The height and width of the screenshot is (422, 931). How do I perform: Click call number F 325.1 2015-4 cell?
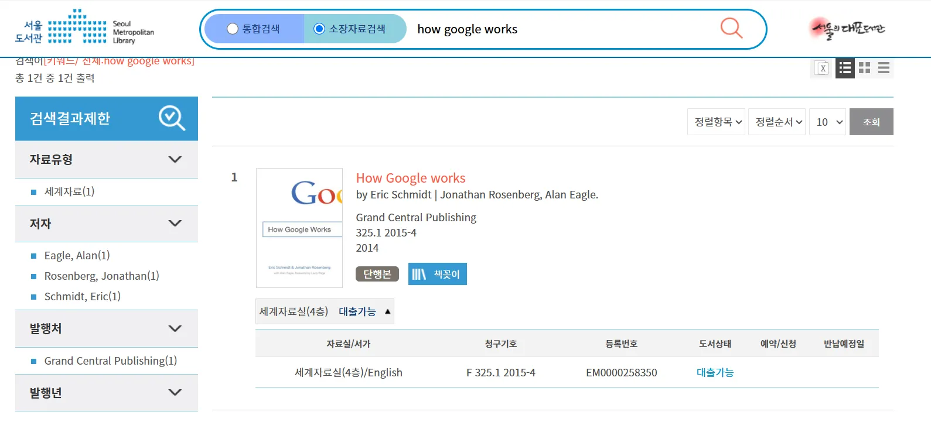[x=501, y=372]
